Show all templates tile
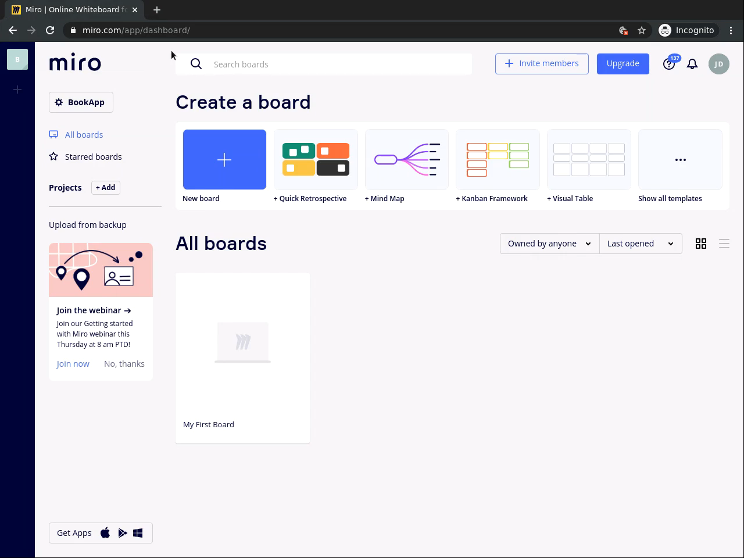 [x=680, y=159]
